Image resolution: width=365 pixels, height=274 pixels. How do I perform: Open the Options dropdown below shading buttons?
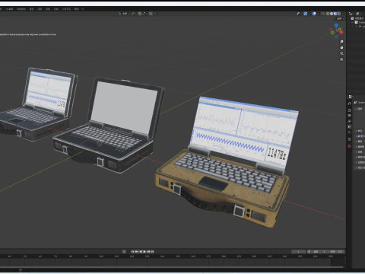pos(340,19)
